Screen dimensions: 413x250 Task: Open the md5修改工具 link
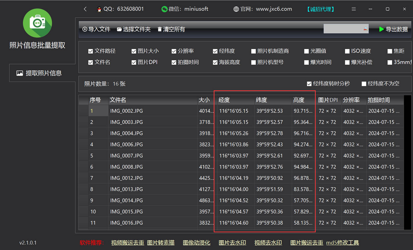[x=342, y=243]
